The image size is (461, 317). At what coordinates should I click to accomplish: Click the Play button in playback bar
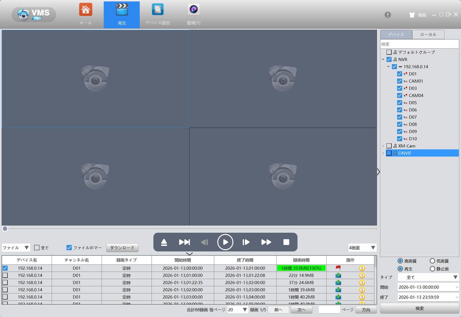225,242
